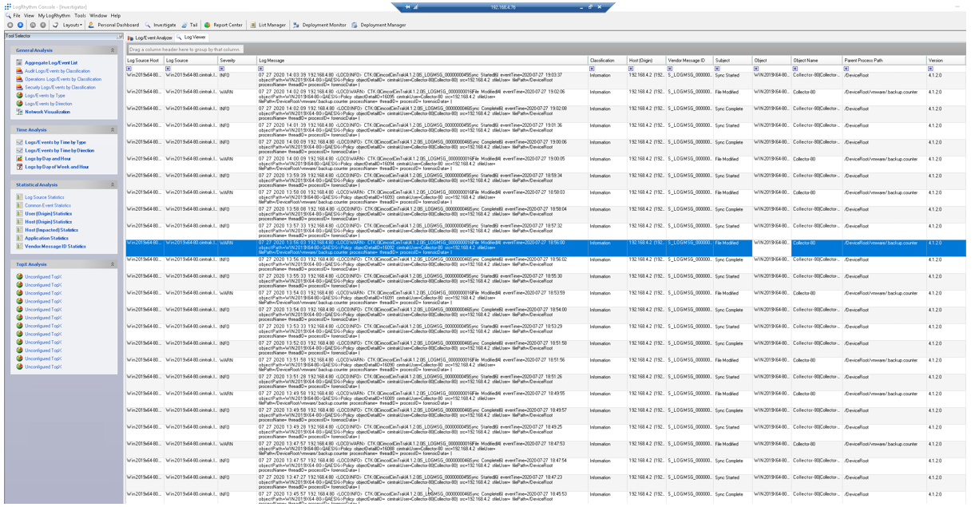Open the File menu
The height and width of the screenshot is (507, 975).
click(x=17, y=15)
